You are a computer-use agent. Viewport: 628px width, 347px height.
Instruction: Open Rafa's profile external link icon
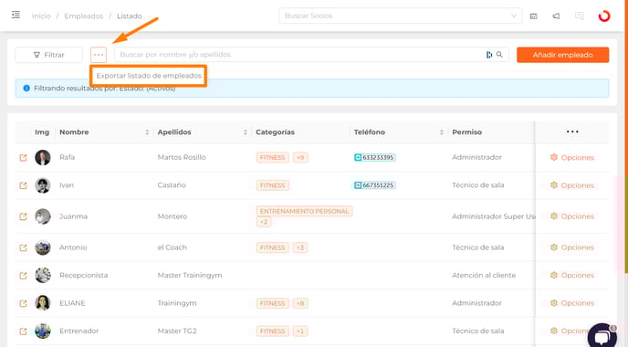coord(23,158)
